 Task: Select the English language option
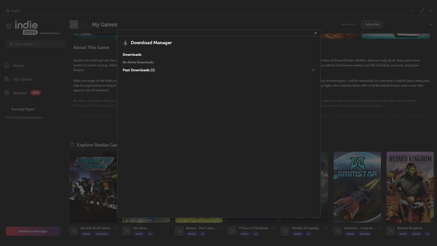[x=16, y=11]
